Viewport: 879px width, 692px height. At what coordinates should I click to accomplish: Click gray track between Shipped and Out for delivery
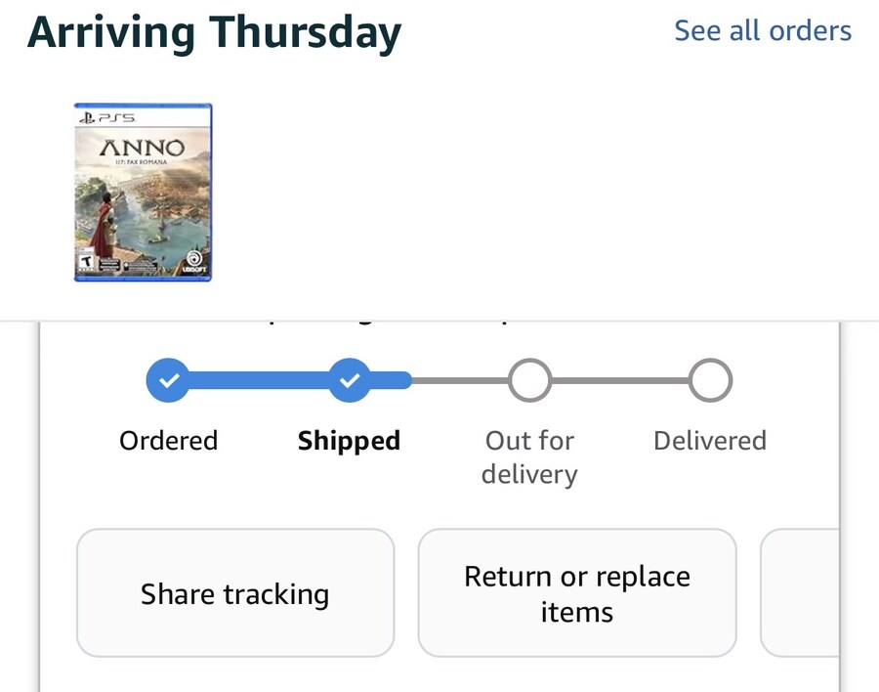pyautogui.click(x=459, y=380)
